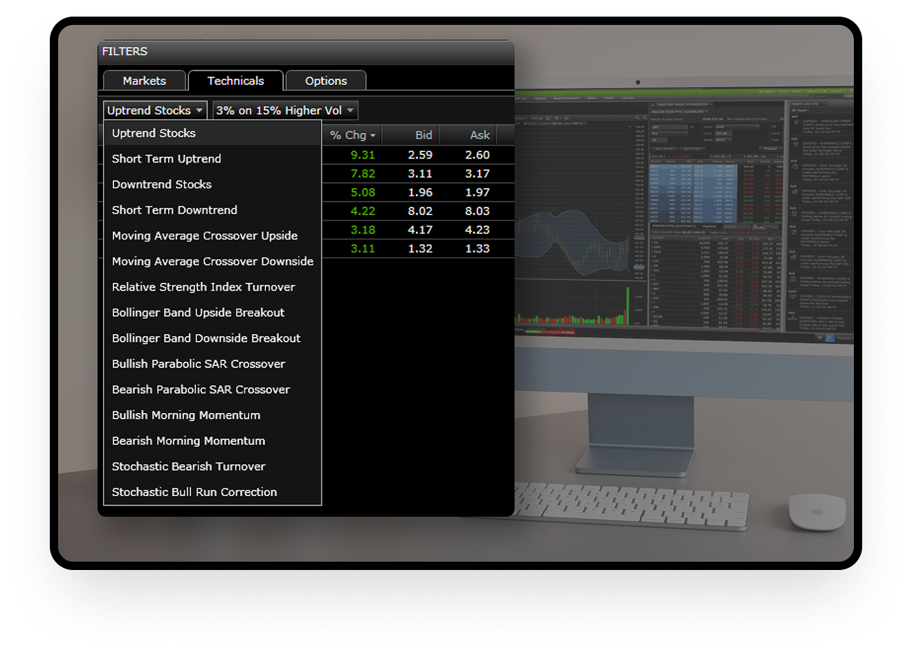This screenshot has width=912, height=653.
Task: Pick Bullish Parabolic SAR Crossover
Action: point(199,364)
